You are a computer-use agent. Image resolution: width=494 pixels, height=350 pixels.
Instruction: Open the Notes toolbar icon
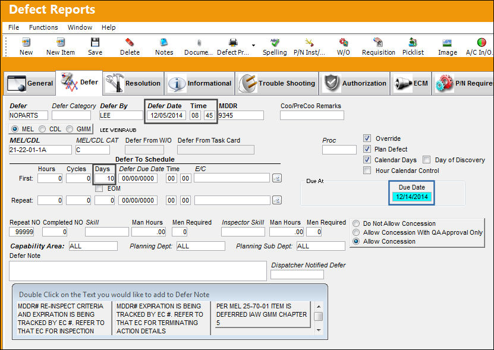pyautogui.click(x=164, y=42)
